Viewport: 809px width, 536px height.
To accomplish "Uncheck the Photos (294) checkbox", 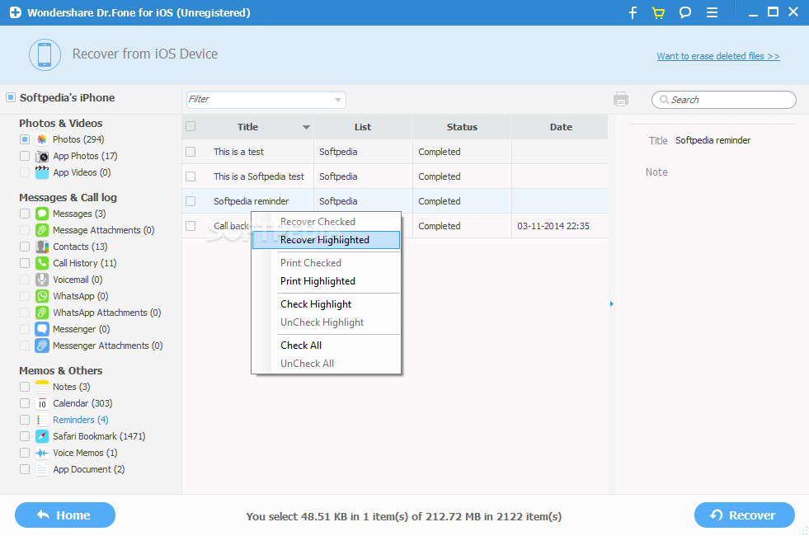I will pos(25,139).
